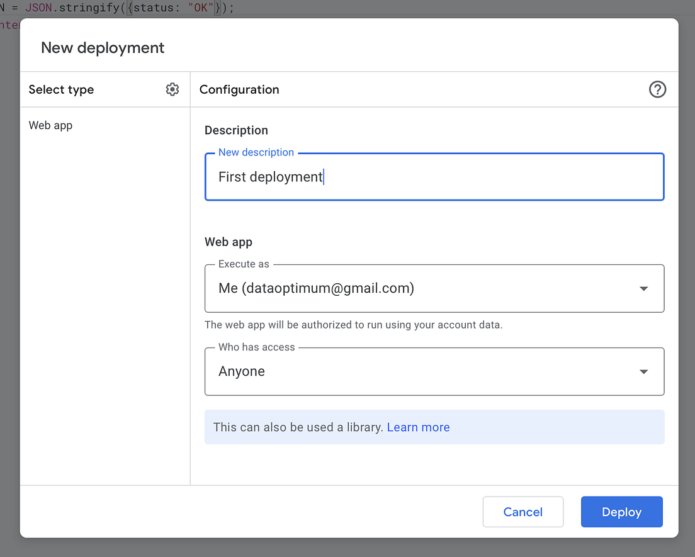
Task: Click the Description section label
Action: [236, 130]
